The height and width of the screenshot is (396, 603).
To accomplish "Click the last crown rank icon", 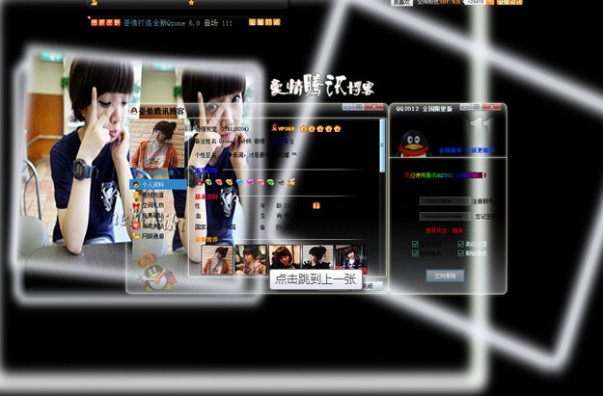I will (338, 129).
